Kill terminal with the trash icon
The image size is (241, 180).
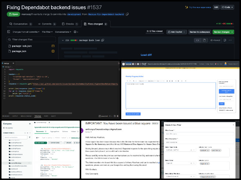(118, 116)
